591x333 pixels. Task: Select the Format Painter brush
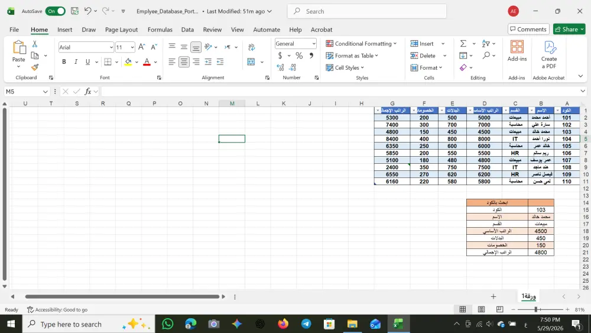pos(35,67)
